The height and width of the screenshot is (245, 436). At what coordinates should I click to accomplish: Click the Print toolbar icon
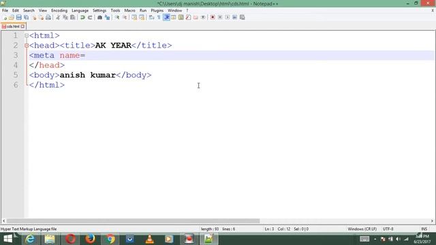(x=48, y=17)
